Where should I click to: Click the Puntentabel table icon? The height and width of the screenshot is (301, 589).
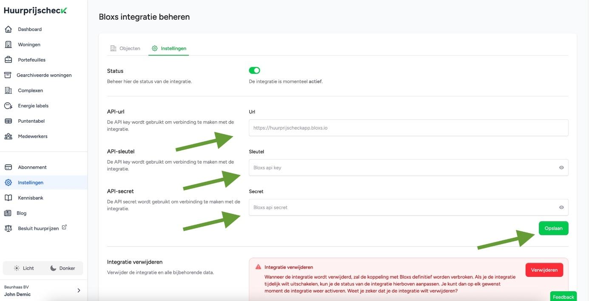tap(8, 121)
